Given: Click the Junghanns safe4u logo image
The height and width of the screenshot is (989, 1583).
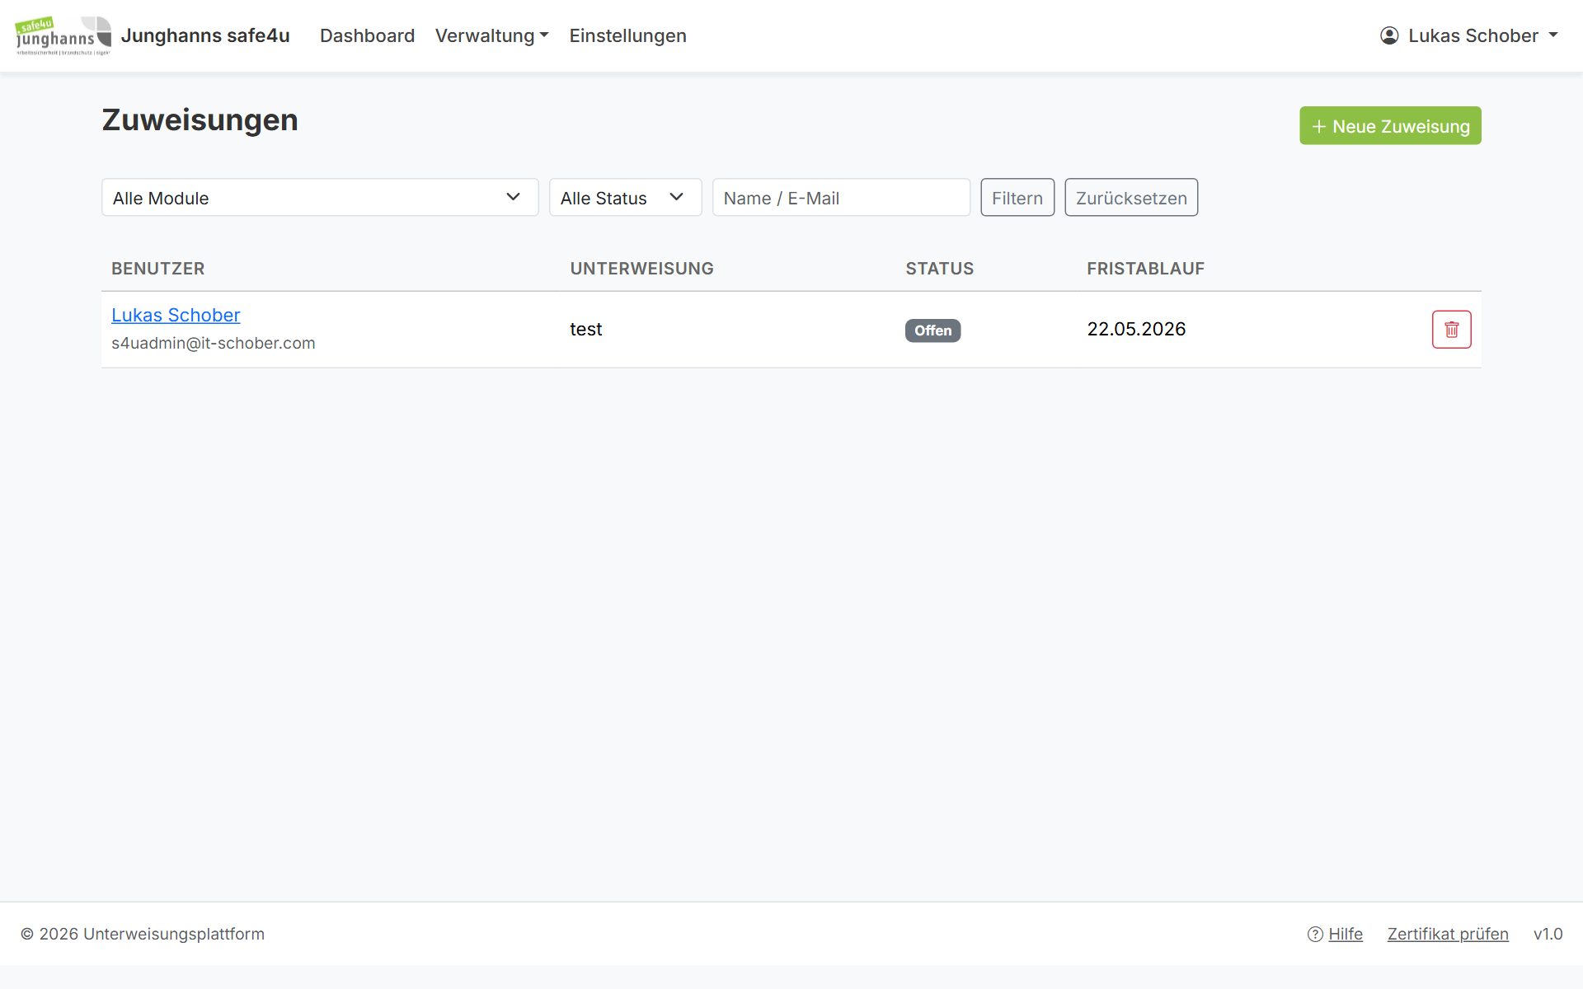Looking at the screenshot, I should (63, 35).
